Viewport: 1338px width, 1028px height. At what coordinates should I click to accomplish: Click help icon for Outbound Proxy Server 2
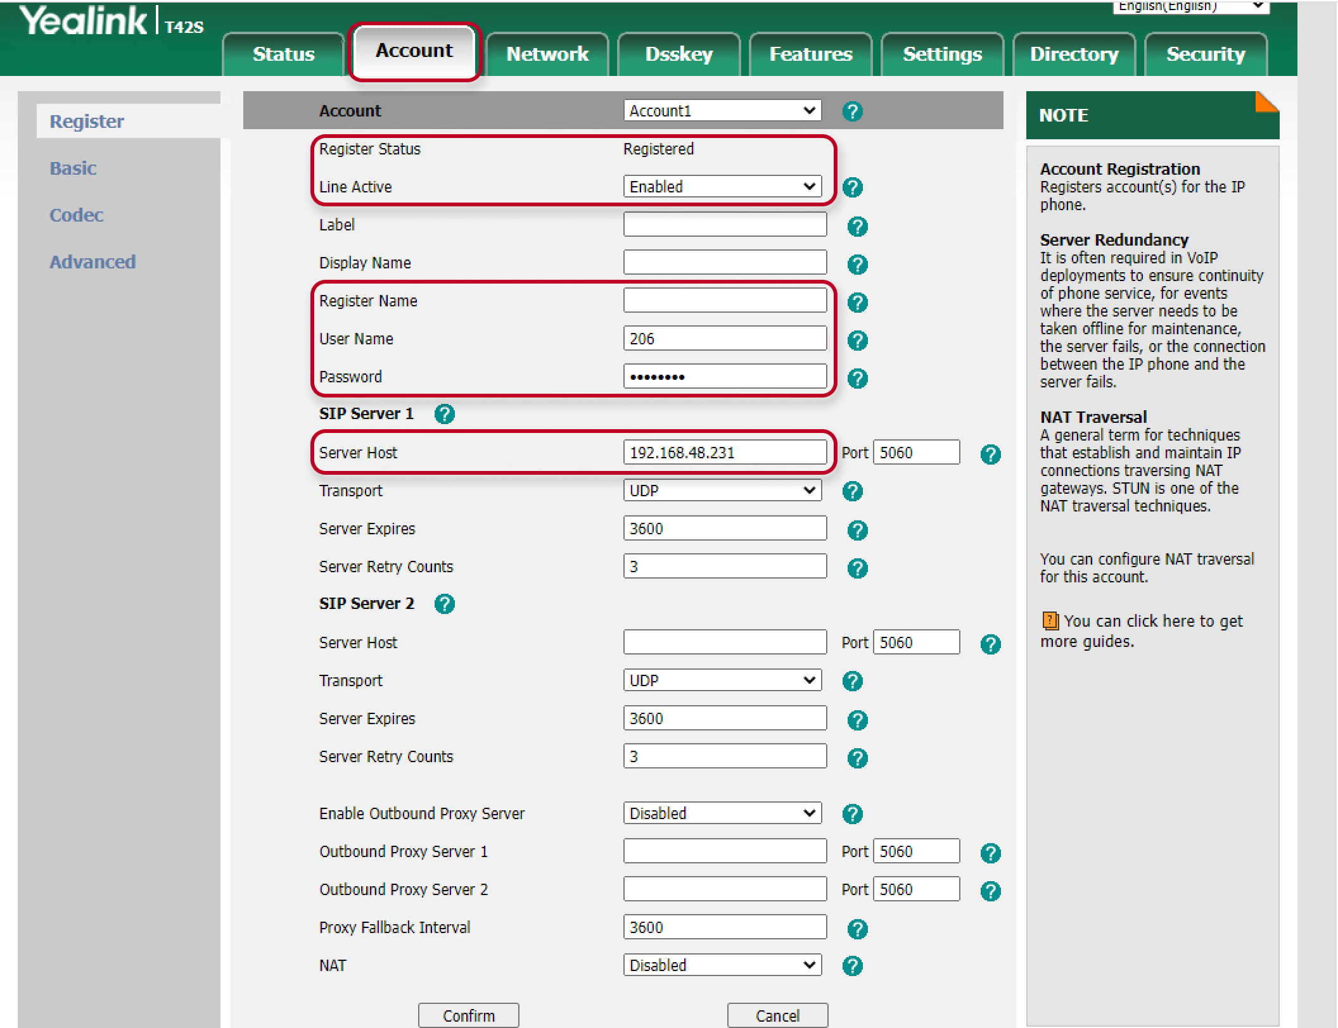coord(990,891)
